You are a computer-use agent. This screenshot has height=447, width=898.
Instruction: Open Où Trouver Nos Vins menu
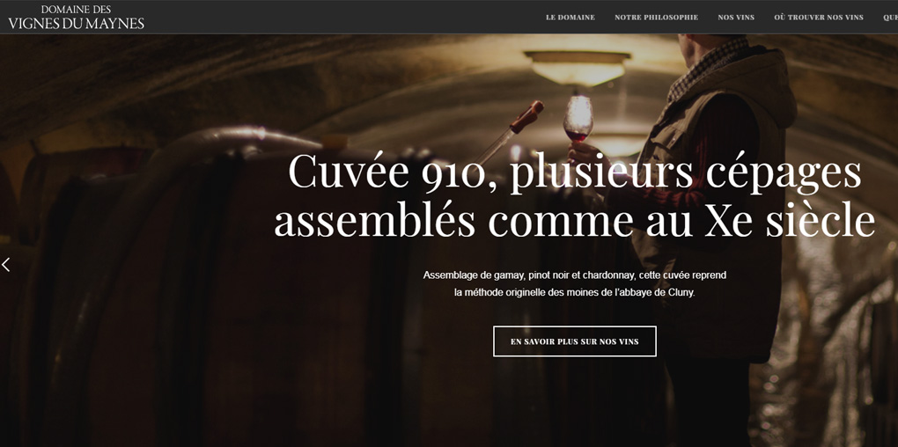(819, 18)
